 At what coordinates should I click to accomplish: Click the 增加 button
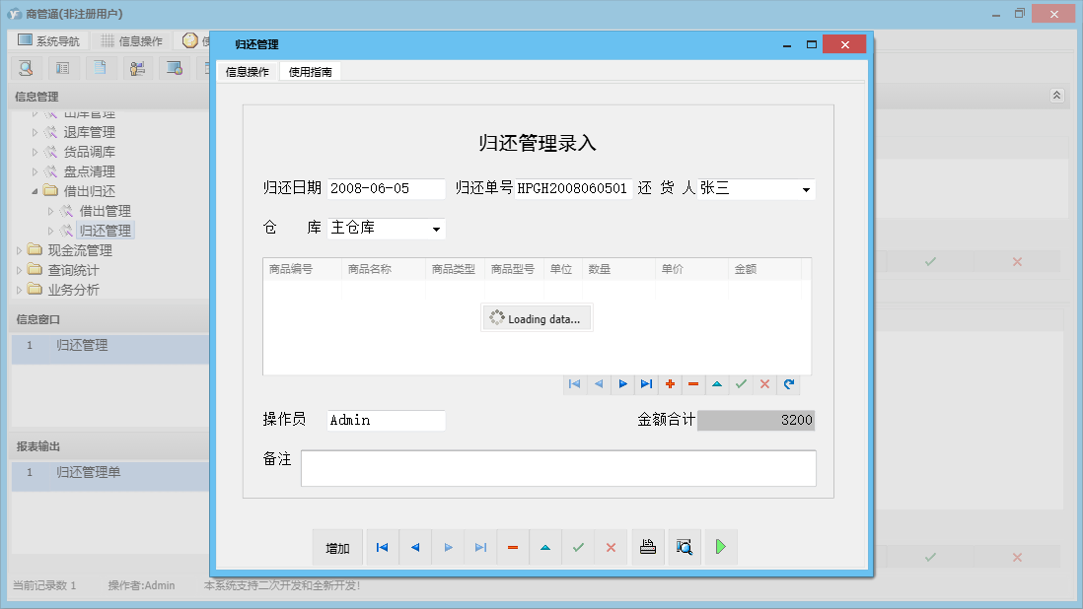coord(337,547)
